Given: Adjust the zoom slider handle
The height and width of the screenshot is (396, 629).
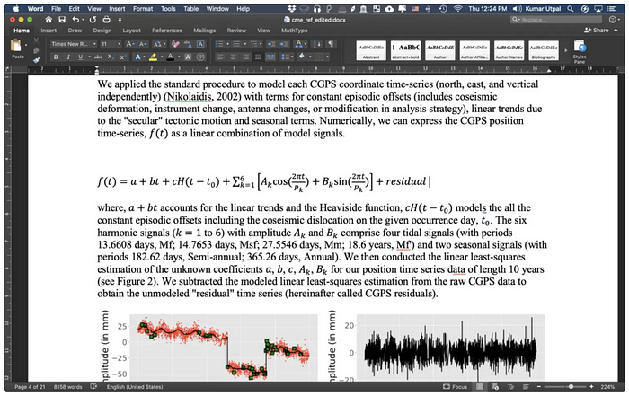Looking at the screenshot, I should point(571,387).
